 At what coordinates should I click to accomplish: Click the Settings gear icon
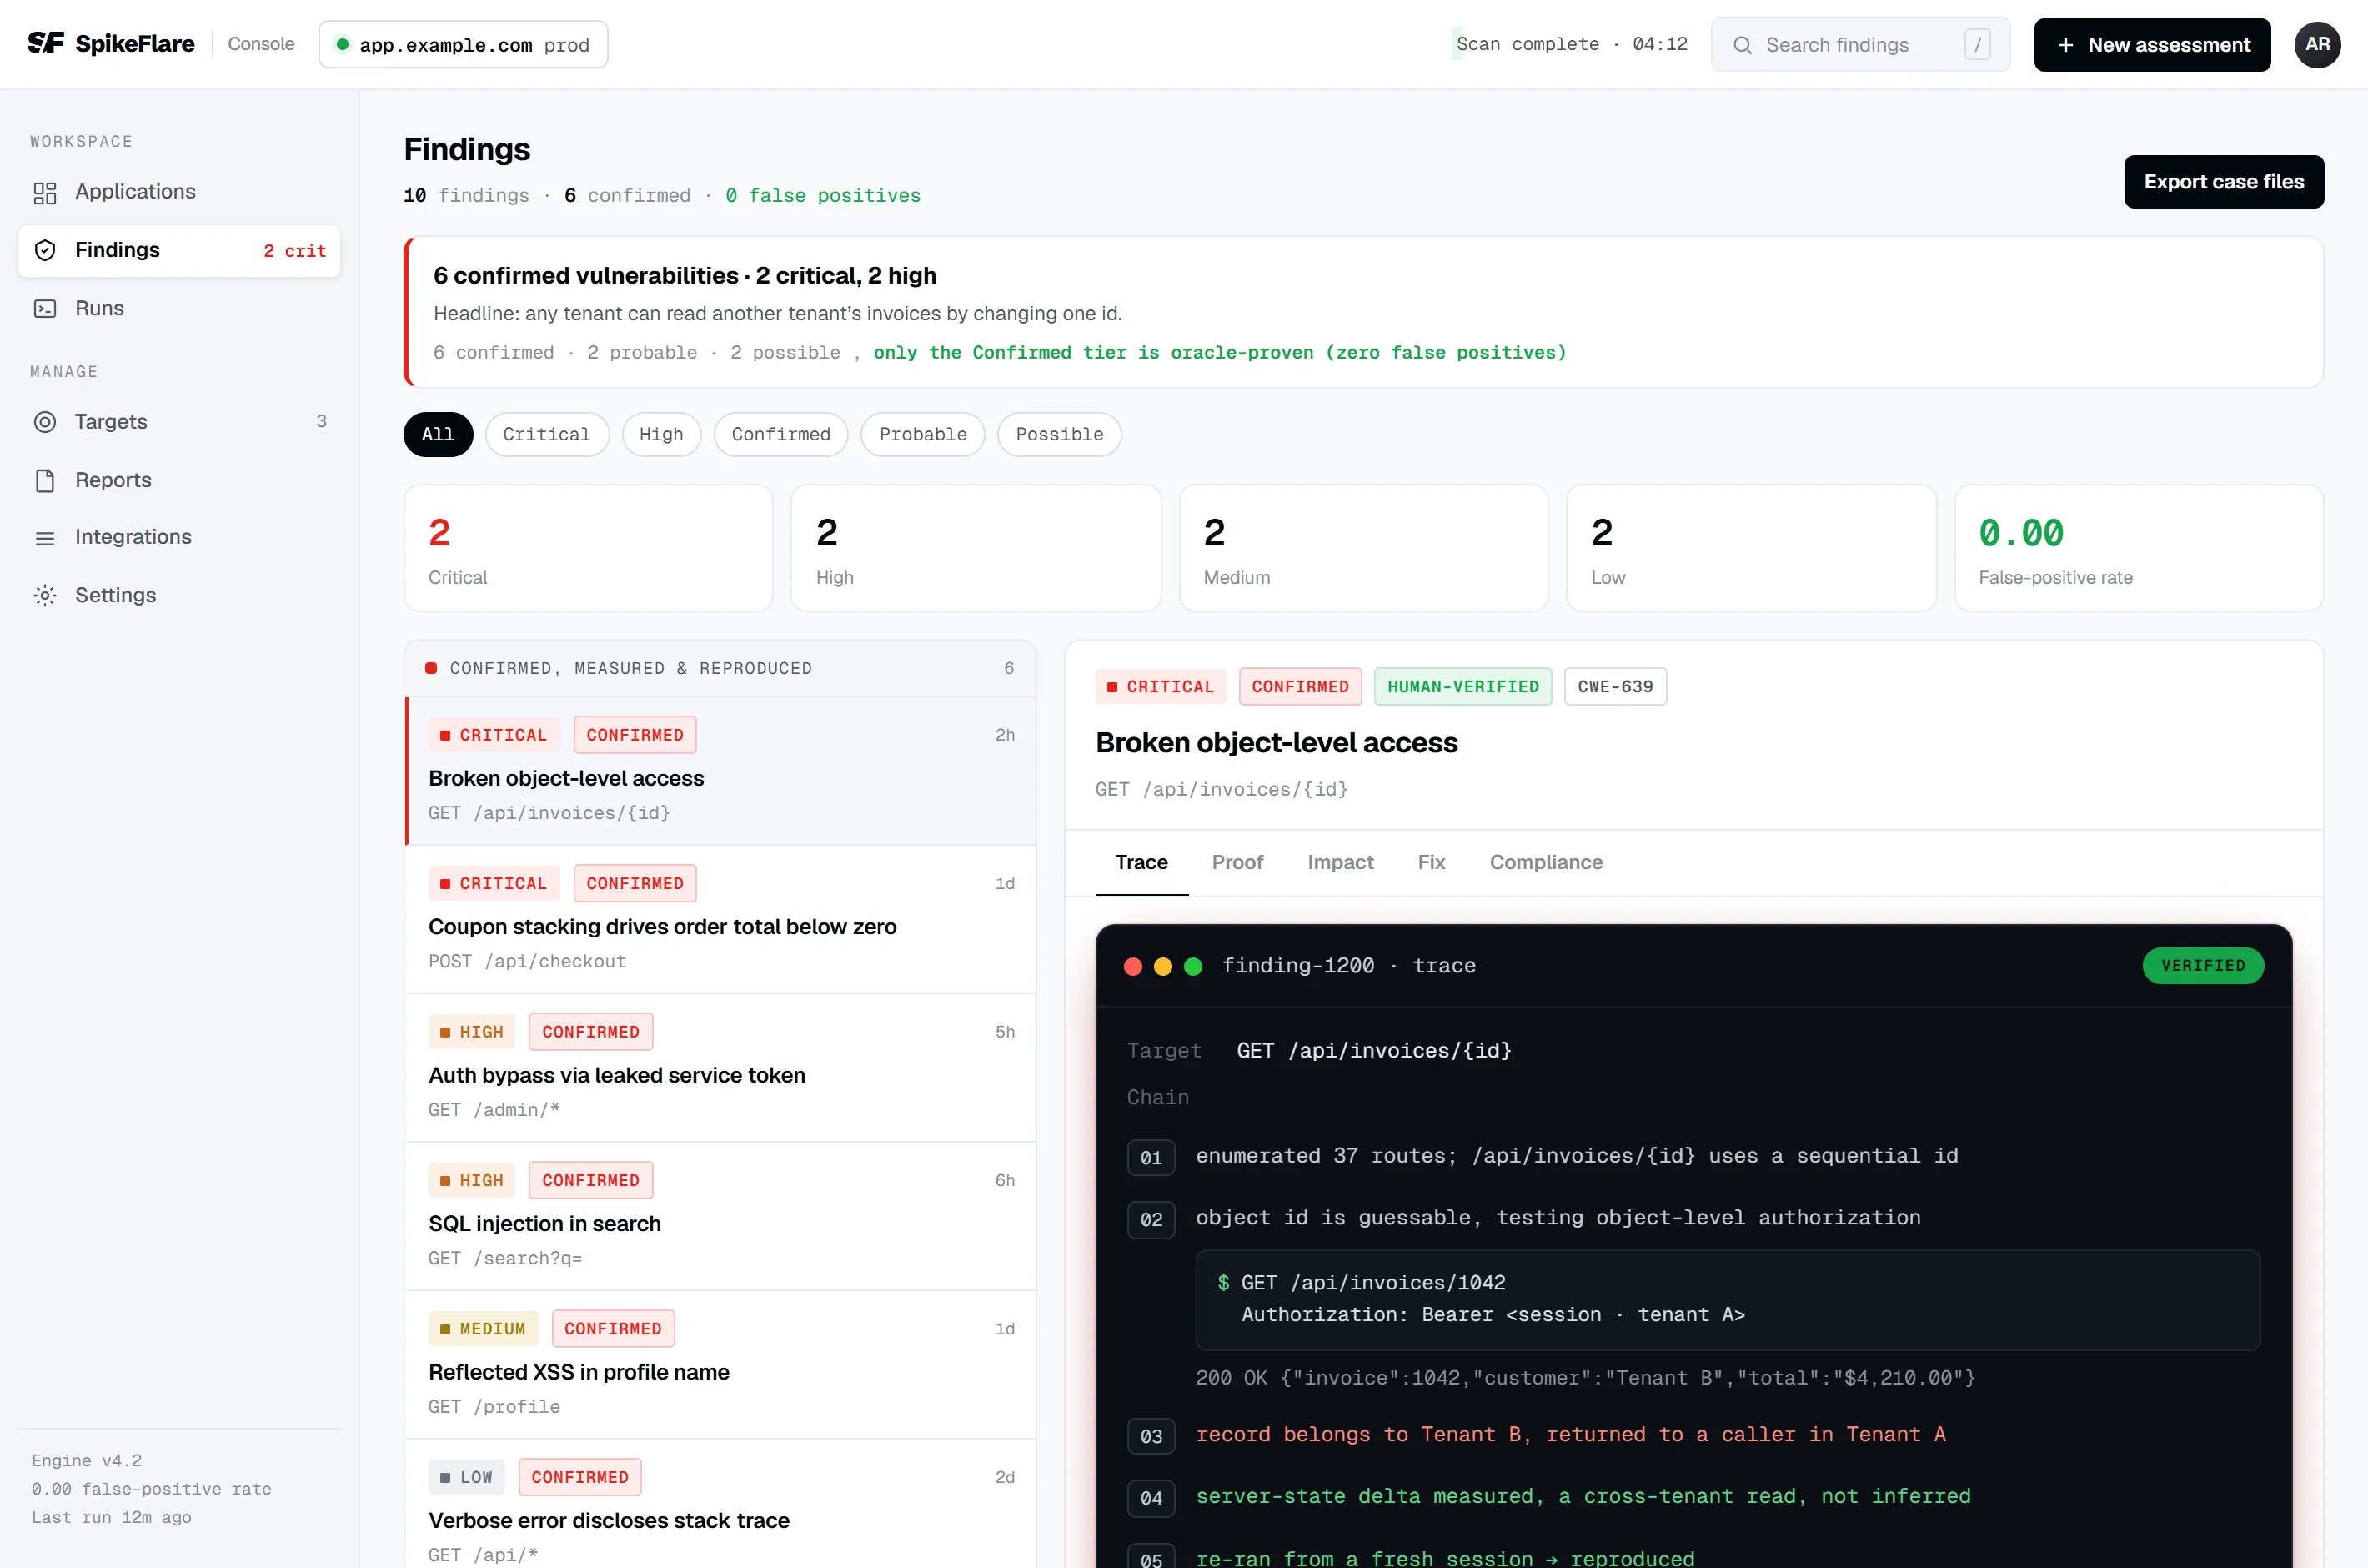tap(45, 595)
